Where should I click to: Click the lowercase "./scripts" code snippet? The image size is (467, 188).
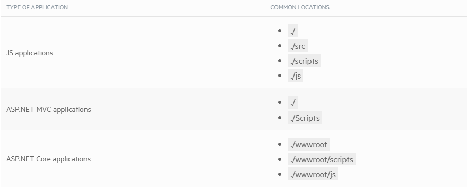[x=304, y=61]
